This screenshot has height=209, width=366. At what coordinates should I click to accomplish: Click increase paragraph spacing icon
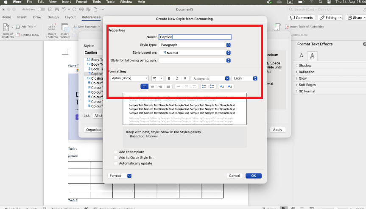pos(204,86)
